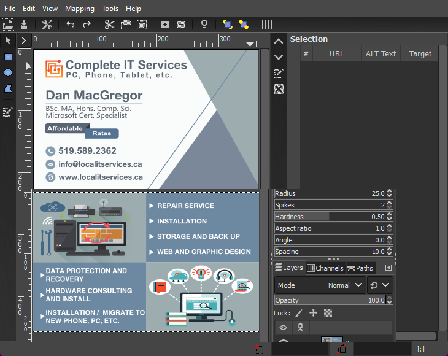This screenshot has height=356, width=448.
Task: Click the Undo arrow icon
Action: point(71,25)
